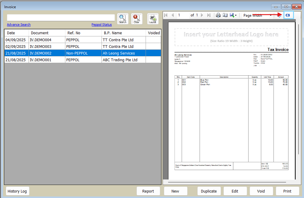Click the History Log button
The width and height of the screenshot is (304, 198).
[17, 191]
